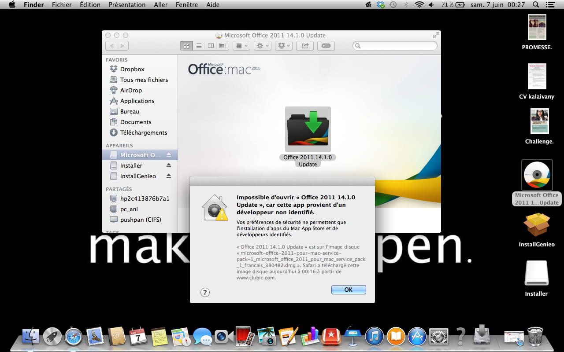
Task: Open Safari from the Dock
Action: tap(74, 337)
